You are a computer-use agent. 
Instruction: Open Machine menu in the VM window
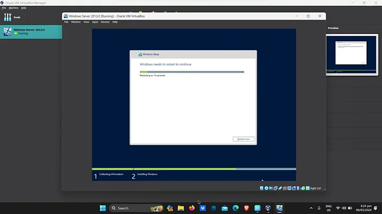tap(76, 22)
